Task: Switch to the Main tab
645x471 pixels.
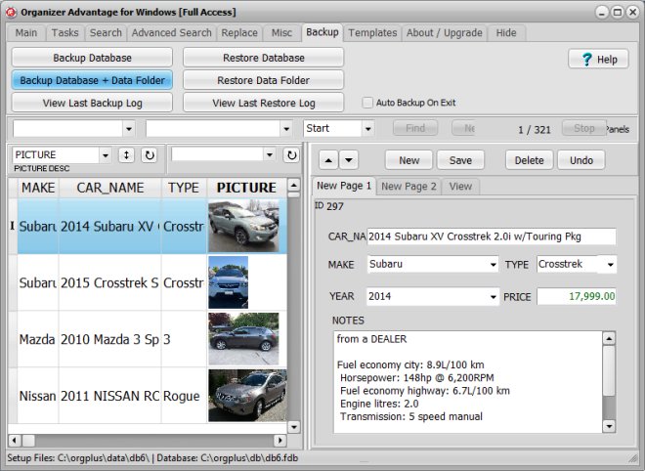Action: 26,32
